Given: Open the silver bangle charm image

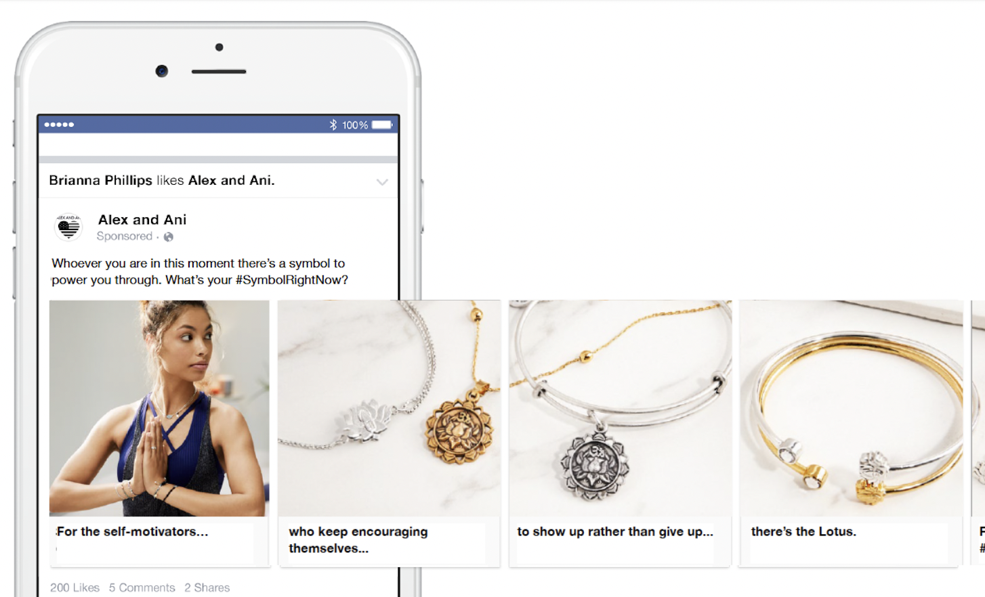Looking at the screenshot, I should click(621, 408).
